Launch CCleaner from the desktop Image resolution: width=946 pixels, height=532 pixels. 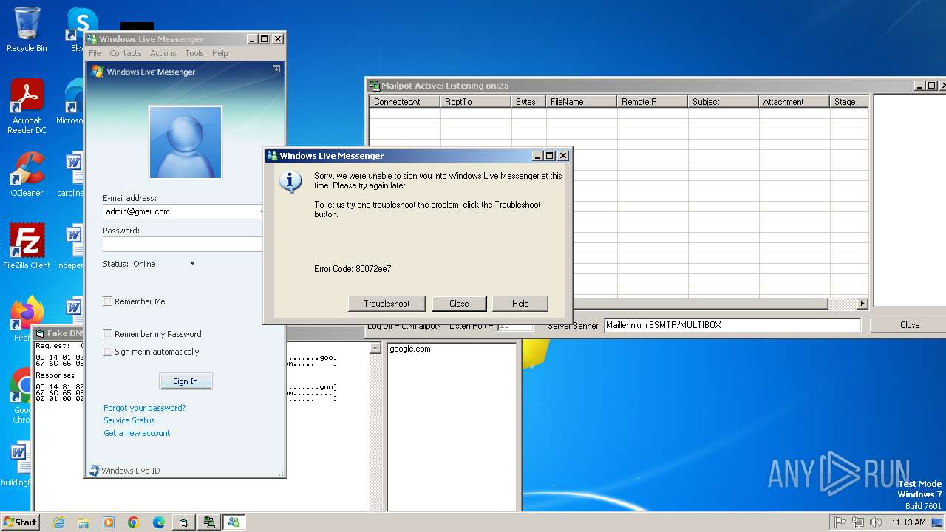pos(27,174)
